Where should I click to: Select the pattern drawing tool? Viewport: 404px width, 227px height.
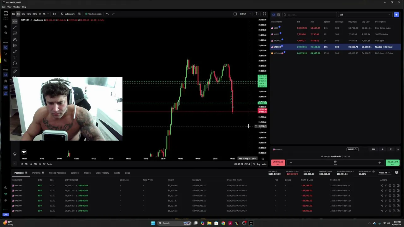[x=15, y=39]
